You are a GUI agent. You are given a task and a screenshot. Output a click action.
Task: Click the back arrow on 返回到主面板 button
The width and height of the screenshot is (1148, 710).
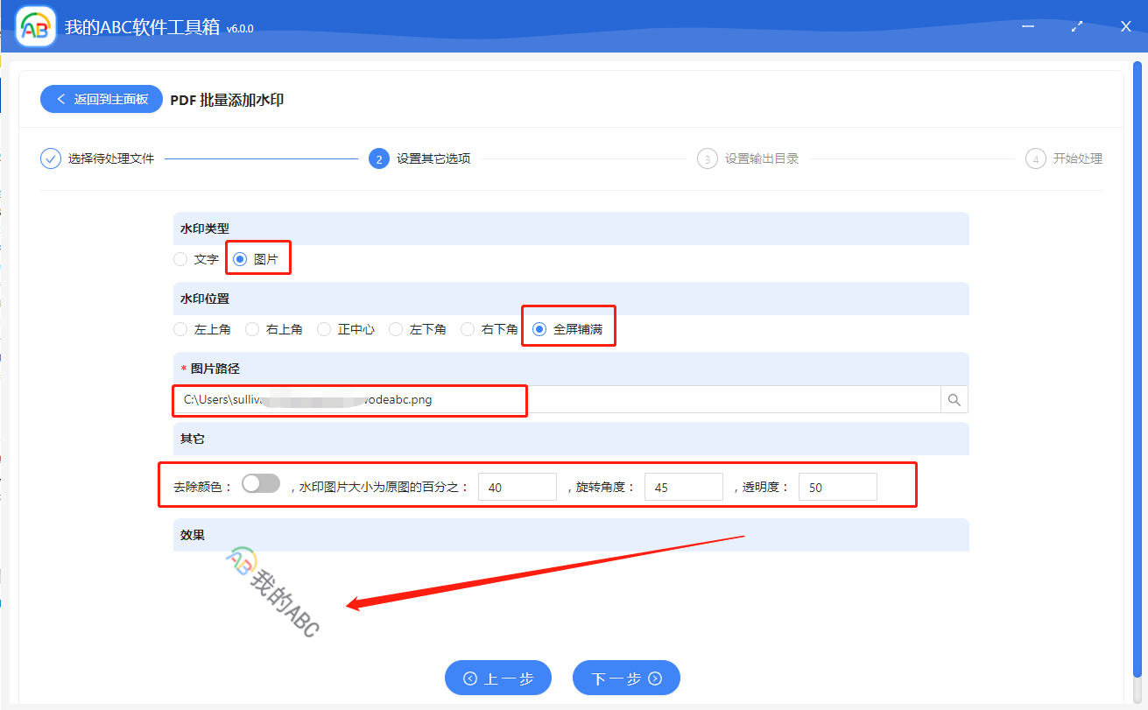(x=59, y=99)
